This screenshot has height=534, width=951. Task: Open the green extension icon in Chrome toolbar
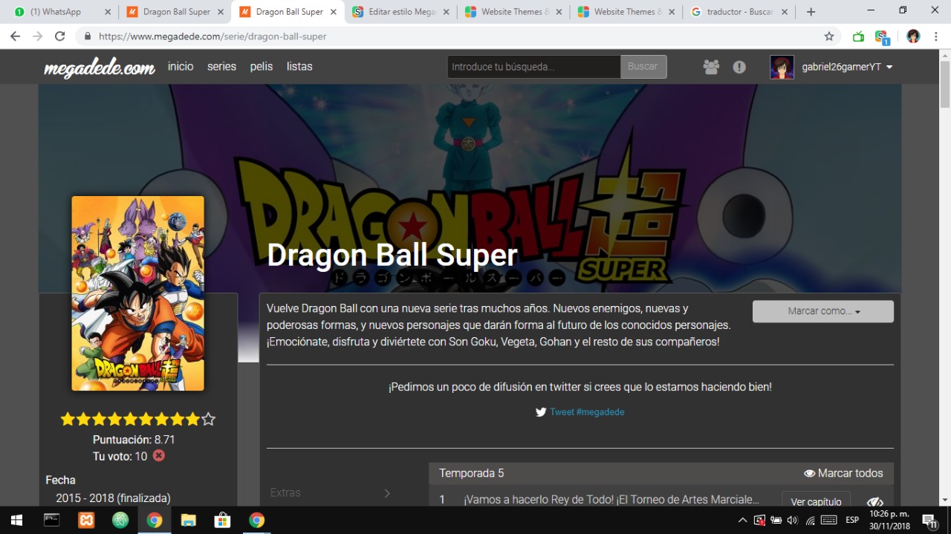point(859,36)
